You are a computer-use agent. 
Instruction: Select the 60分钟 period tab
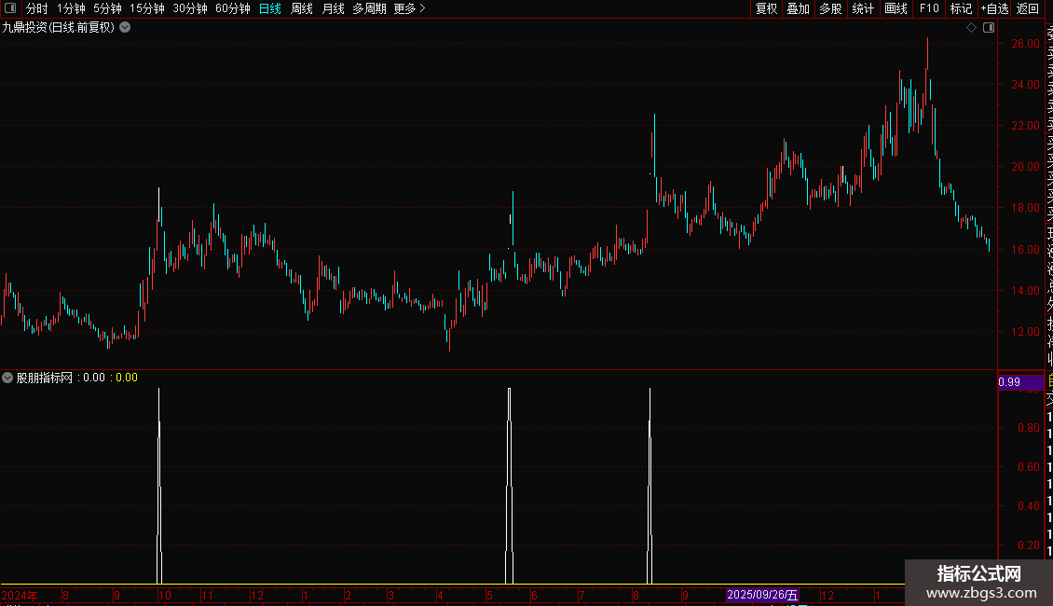(x=233, y=8)
